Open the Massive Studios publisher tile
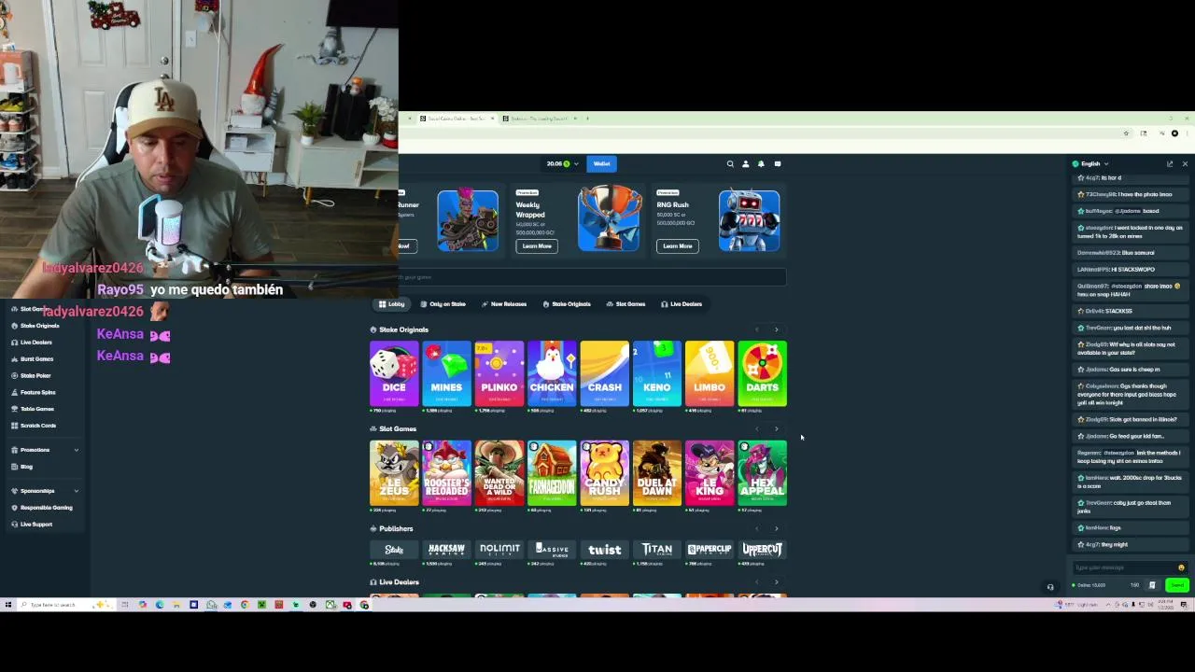The image size is (1195, 672). pos(552,550)
